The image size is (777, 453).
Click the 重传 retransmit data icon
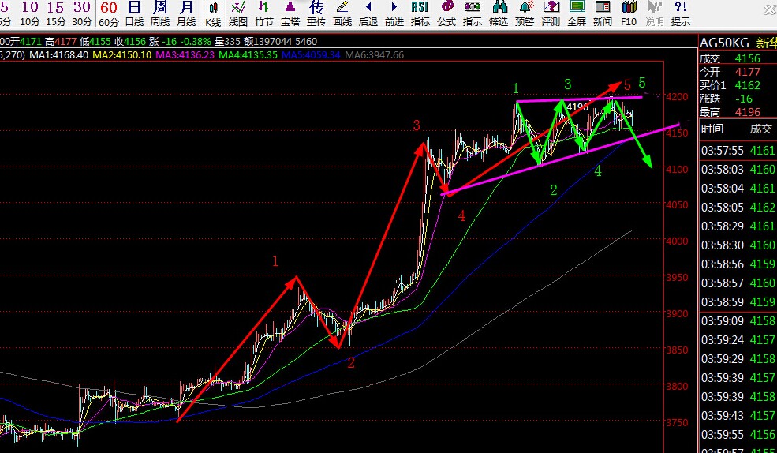click(316, 13)
